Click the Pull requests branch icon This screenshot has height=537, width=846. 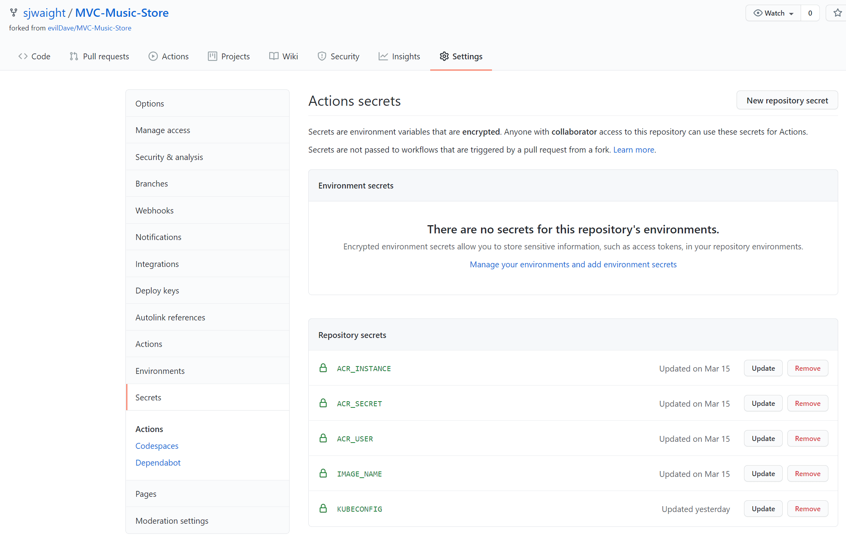coord(74,56)
